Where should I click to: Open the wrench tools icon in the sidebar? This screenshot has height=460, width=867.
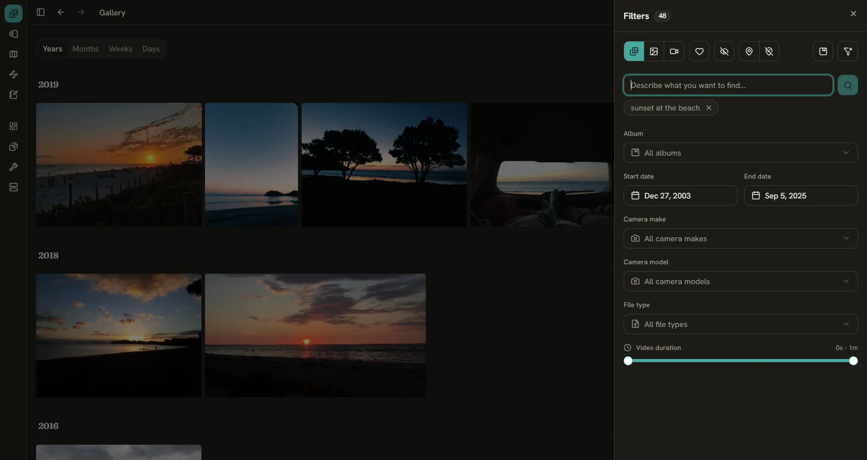14,167
